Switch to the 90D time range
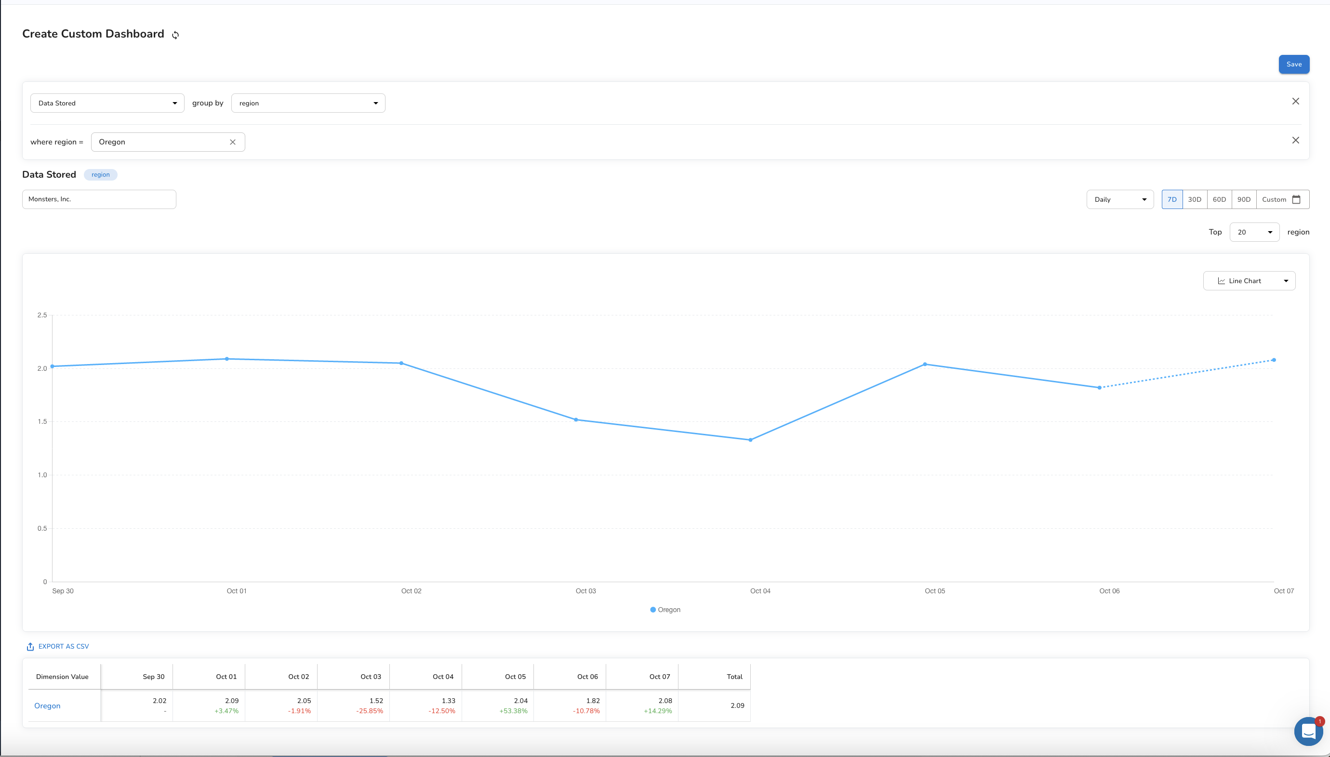Image resolution: width=1330 pixels, height=757 pixels. 1243,200
